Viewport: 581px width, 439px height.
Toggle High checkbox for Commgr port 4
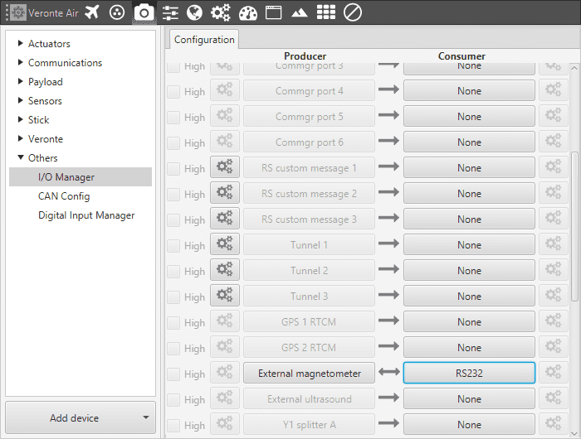[173, 92]
